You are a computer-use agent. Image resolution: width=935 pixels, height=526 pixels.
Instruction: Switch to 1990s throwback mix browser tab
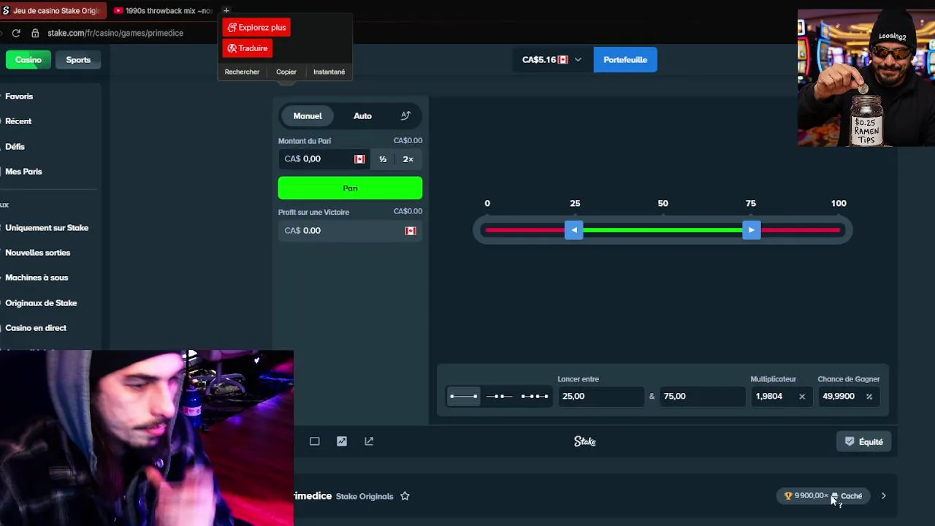coord(162,11)
